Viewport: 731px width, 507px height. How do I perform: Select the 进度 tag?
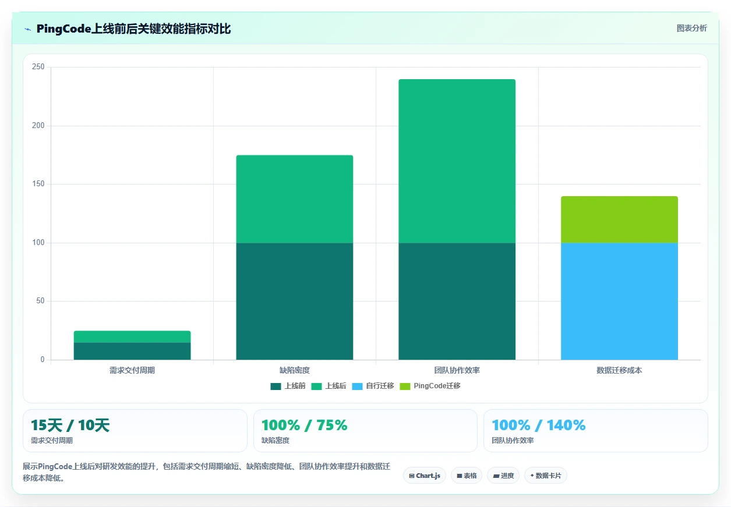(x=503, y=476)
